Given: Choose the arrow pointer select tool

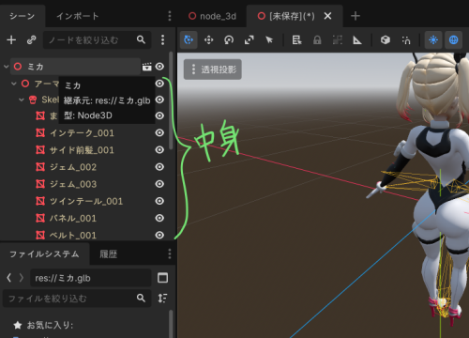Looking at the screenshot, I should 269,39.
